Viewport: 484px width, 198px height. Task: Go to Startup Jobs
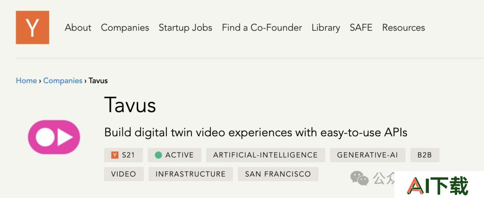[x=186, y=28]
